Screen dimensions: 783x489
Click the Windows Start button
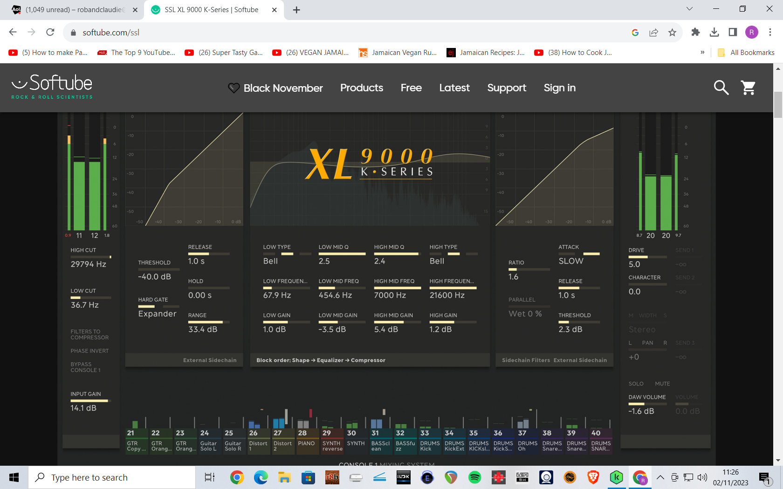(x=14, y=477)
